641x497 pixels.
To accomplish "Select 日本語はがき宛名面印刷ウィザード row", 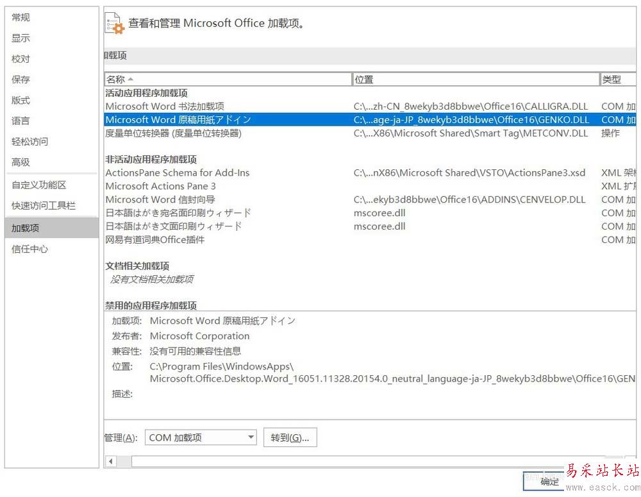I will coord(370,213).
